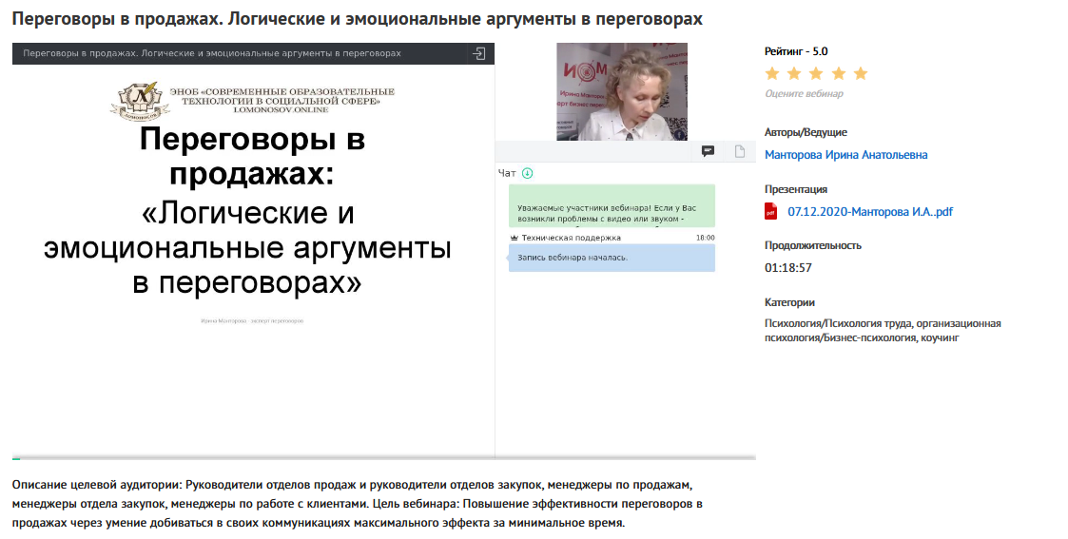Select the 'Запись вебинара началась' chat message
The height and width of the screenshot is (539, 1068).
point(612,258)
